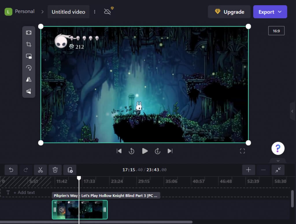Click the bottom-right resize handle of preview
The height and width of the screenshot is (224, 296).
point(248,143)
